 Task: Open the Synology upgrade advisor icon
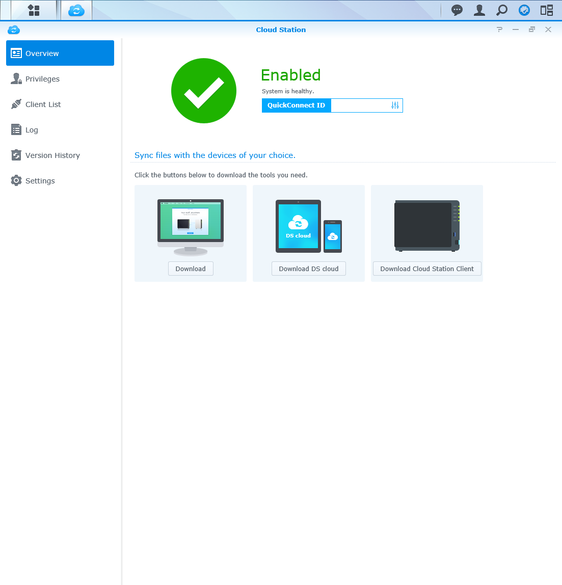[x=524, y=10]
